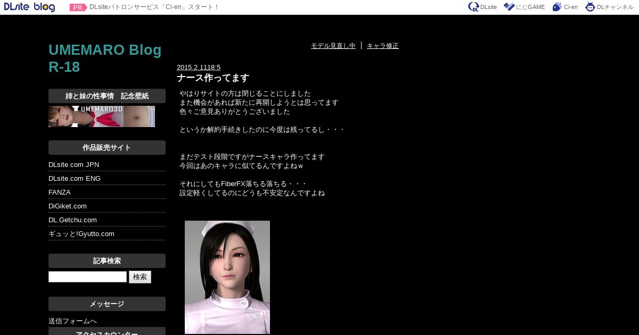Click the line 今回はあのキャラに似てるんですよねｗ

pyautogui.click(x=241, y=166)
